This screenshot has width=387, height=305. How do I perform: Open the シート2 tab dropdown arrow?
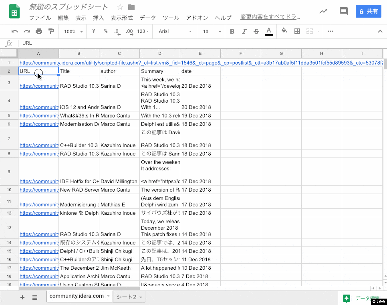[x=141, y=297]
